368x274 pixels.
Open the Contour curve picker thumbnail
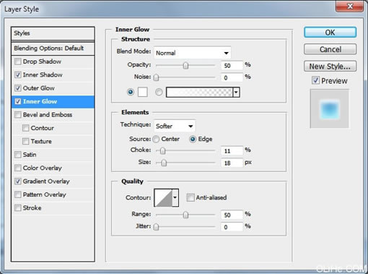coord(163,198)
